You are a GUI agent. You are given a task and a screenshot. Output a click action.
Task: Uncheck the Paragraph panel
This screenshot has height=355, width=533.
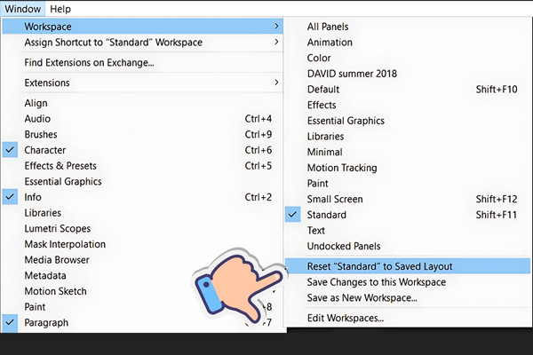coord(142,322)
